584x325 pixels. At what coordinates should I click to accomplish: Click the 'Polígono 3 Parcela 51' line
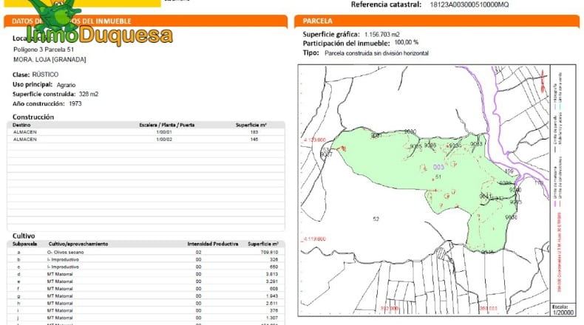(44, 49)
